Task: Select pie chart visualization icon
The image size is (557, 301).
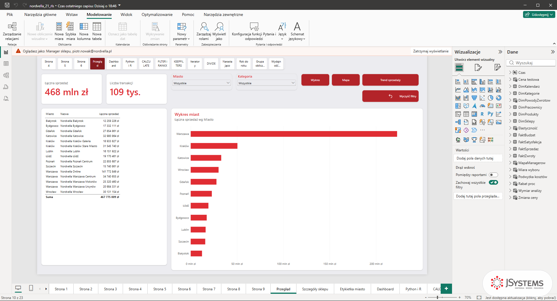Action: pyautogui.click(x=490, y=98)
